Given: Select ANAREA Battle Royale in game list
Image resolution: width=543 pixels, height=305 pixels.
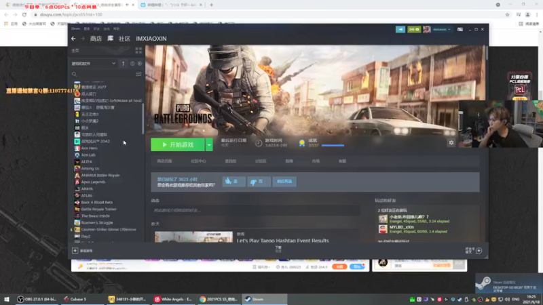Looking at the screenshot, I should 100,176.
